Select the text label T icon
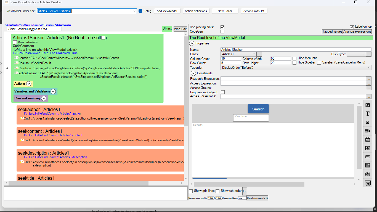 [x=368, y=114]
